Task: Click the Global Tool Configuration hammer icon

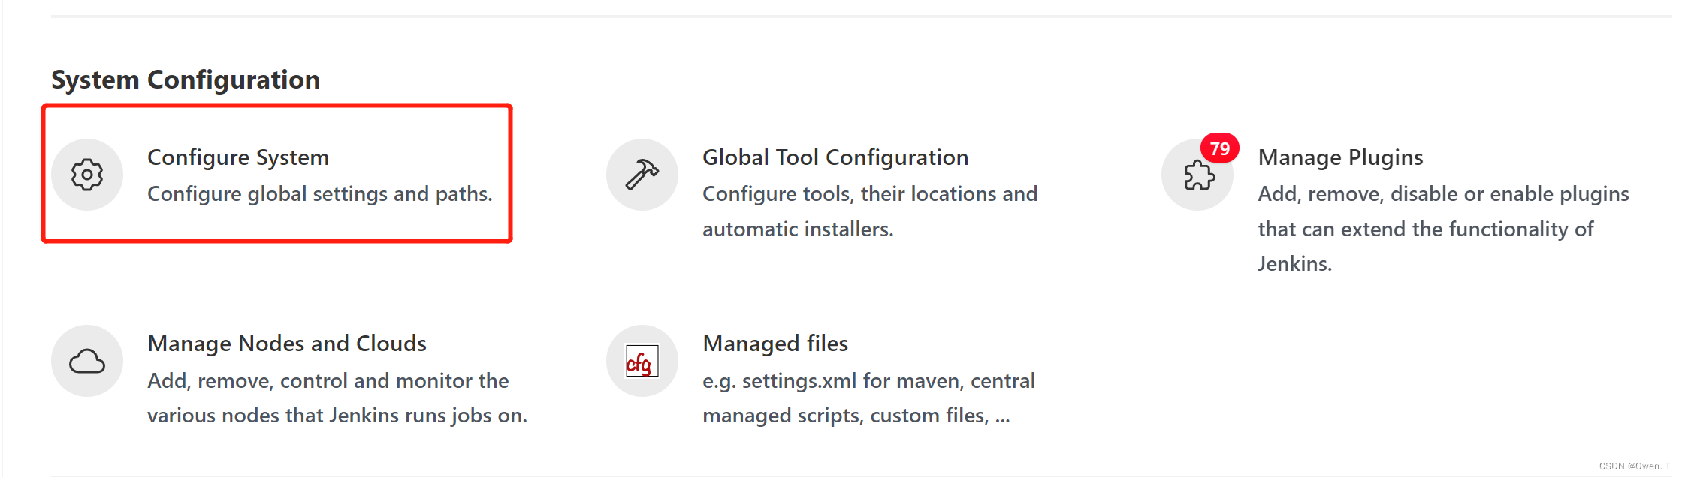Action: pyautogui.click(x=642, y=175)
